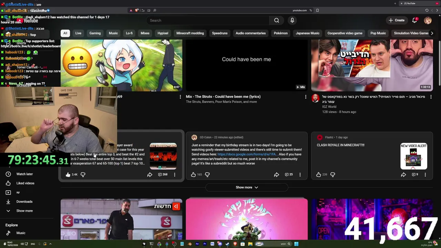
Task: Dislike the GD Colon birthday stream post
Action: (207, 175)
